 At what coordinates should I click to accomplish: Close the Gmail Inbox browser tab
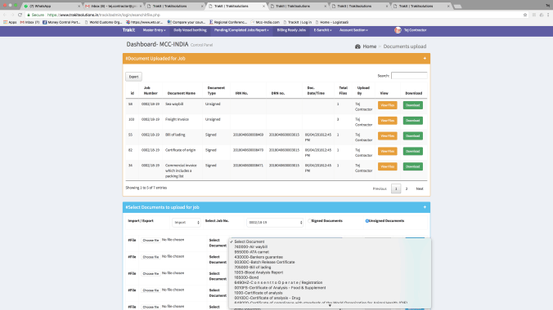[x=141, y=7]
